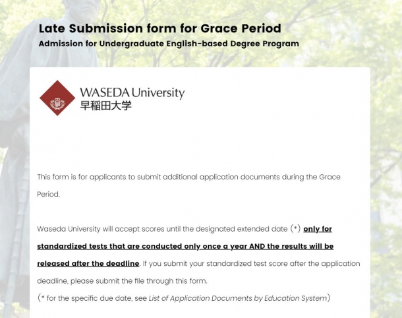Click the Admission for Undergraduate subtitle

click(169, 44)
